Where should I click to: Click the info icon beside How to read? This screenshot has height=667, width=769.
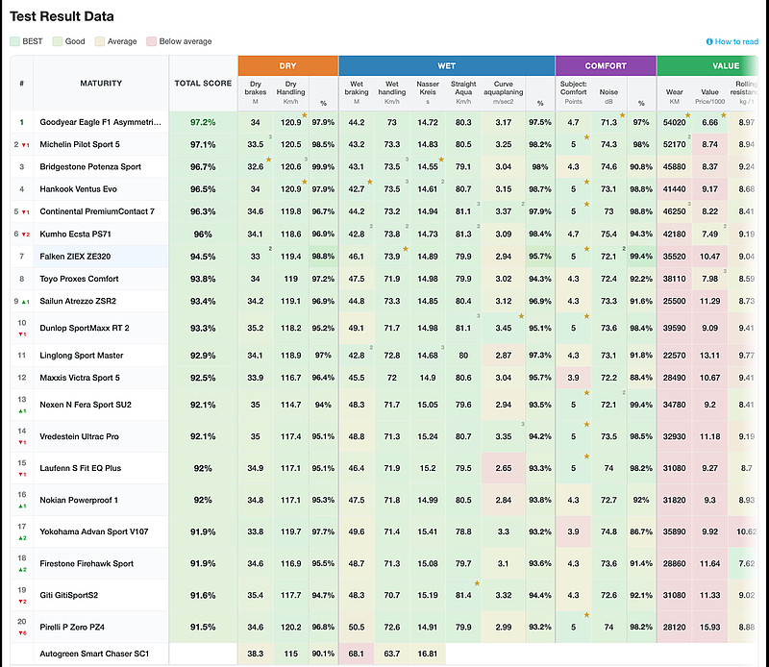coord(709,41)
